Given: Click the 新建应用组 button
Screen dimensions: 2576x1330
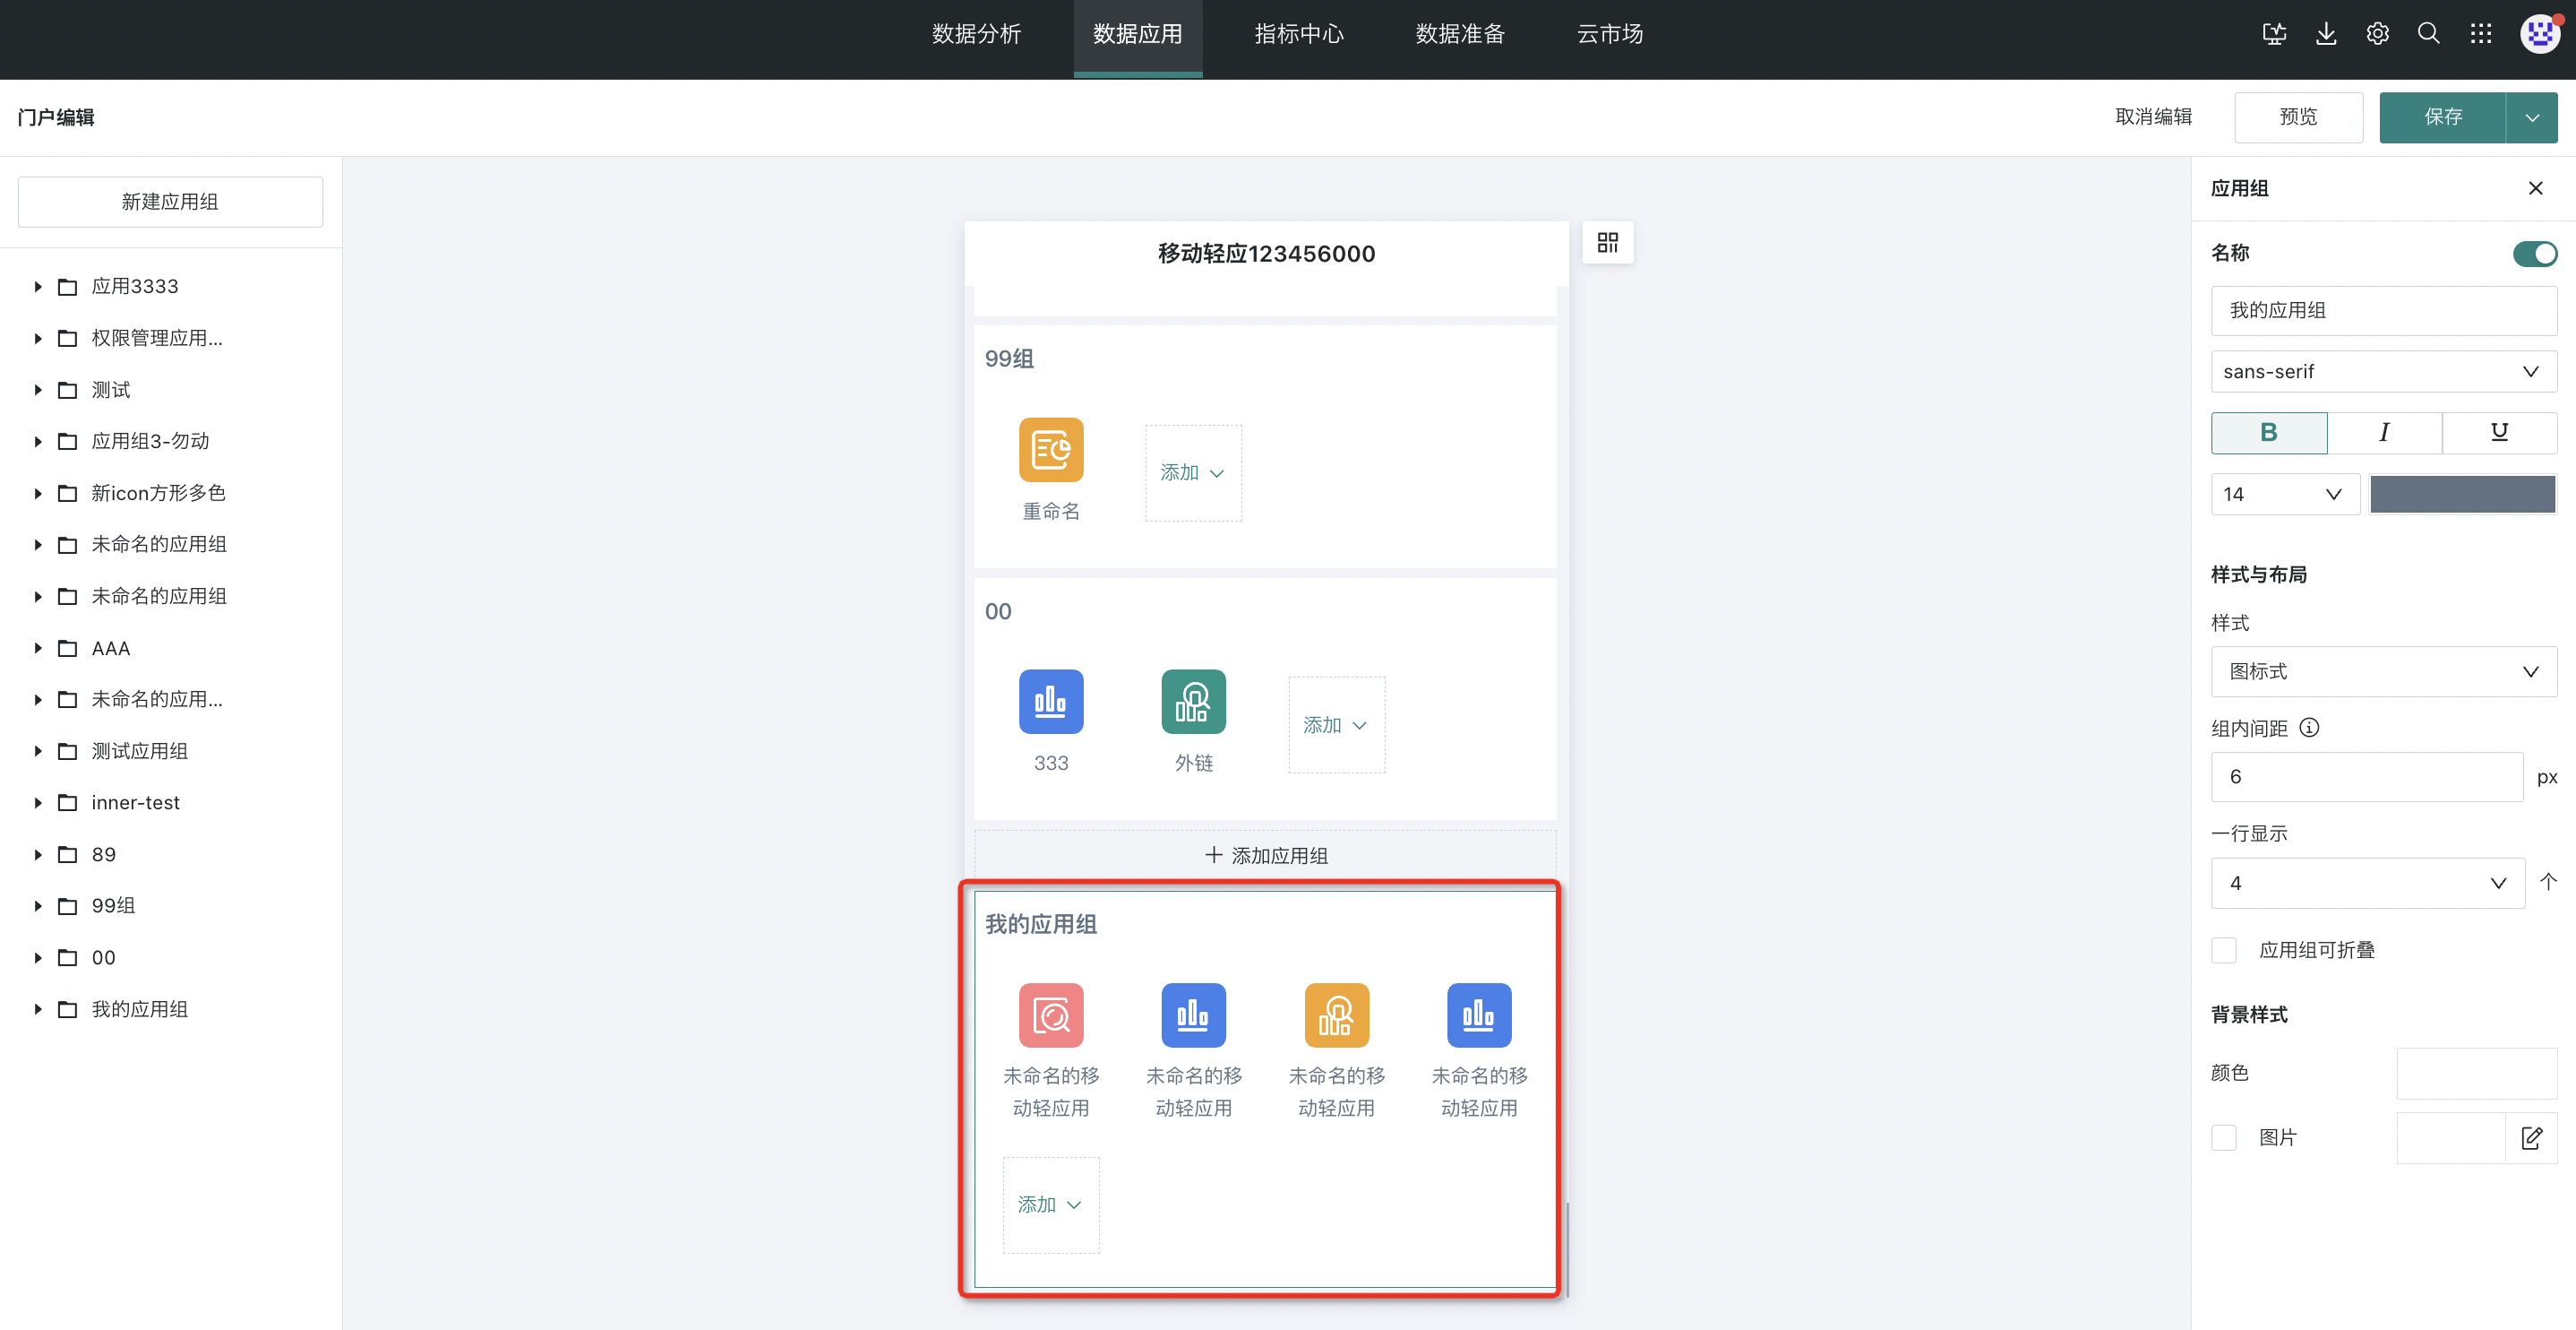Looking at the screenshot, I should point(170,203).
